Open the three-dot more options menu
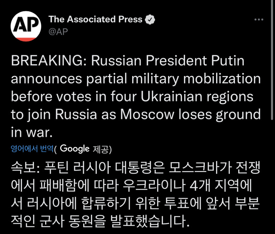This screenshot has height=234, width=275. point(259,20)
